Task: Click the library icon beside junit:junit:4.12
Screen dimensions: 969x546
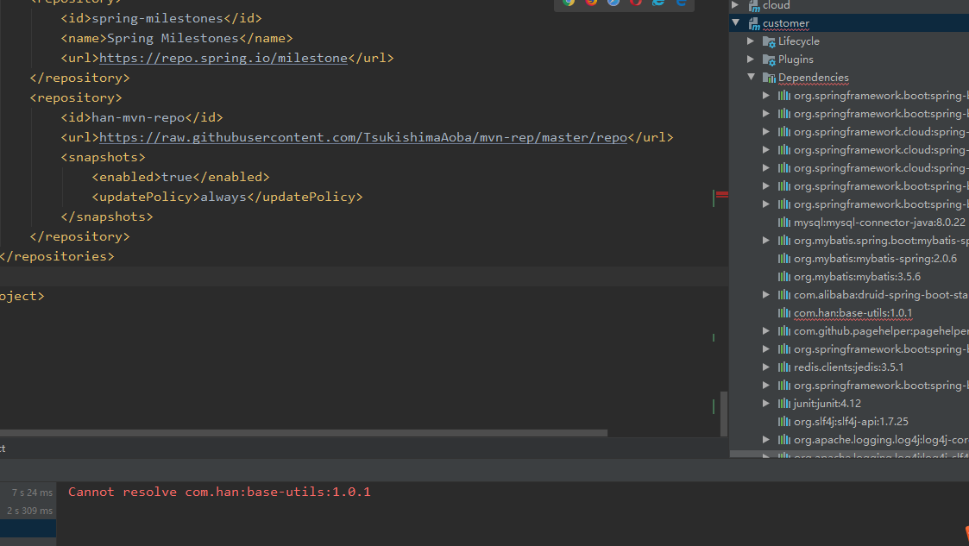Action: tap(784, 404)
